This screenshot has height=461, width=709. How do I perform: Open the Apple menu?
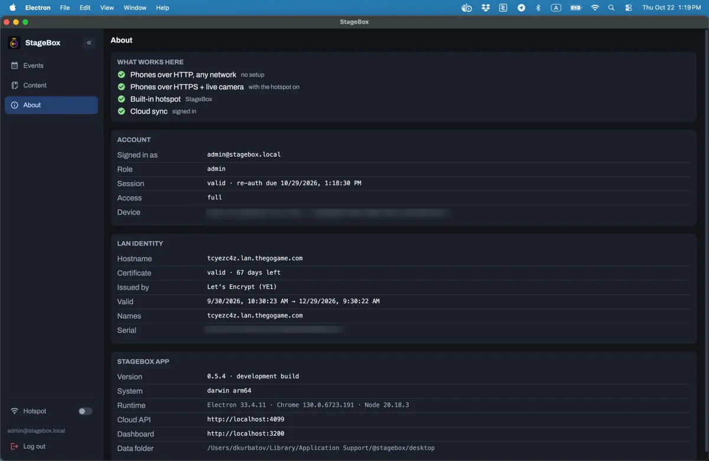12,8
